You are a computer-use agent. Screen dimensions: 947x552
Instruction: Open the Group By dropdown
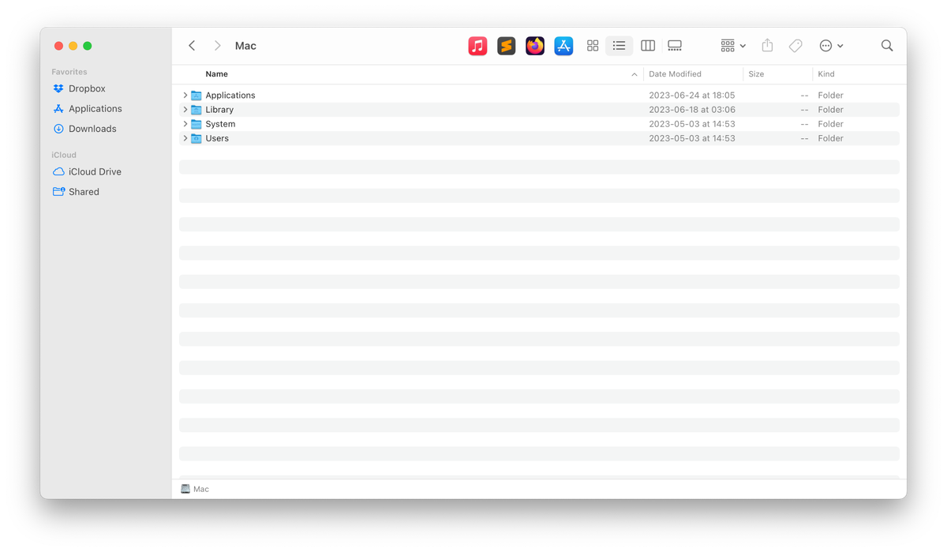[x=733, y=46]
